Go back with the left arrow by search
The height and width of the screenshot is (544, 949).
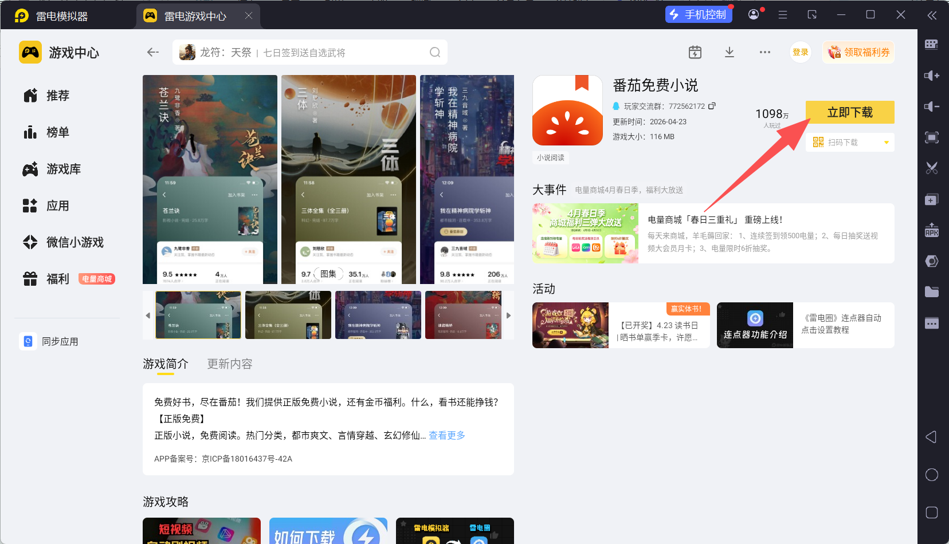(153, 52)
